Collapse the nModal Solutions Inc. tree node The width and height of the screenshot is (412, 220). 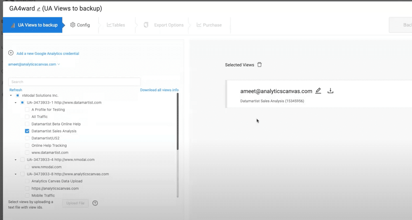[x=11, y=95]
